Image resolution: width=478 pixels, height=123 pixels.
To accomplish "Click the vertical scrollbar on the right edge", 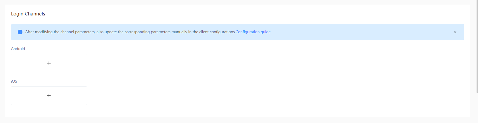I will pos(477,46).
